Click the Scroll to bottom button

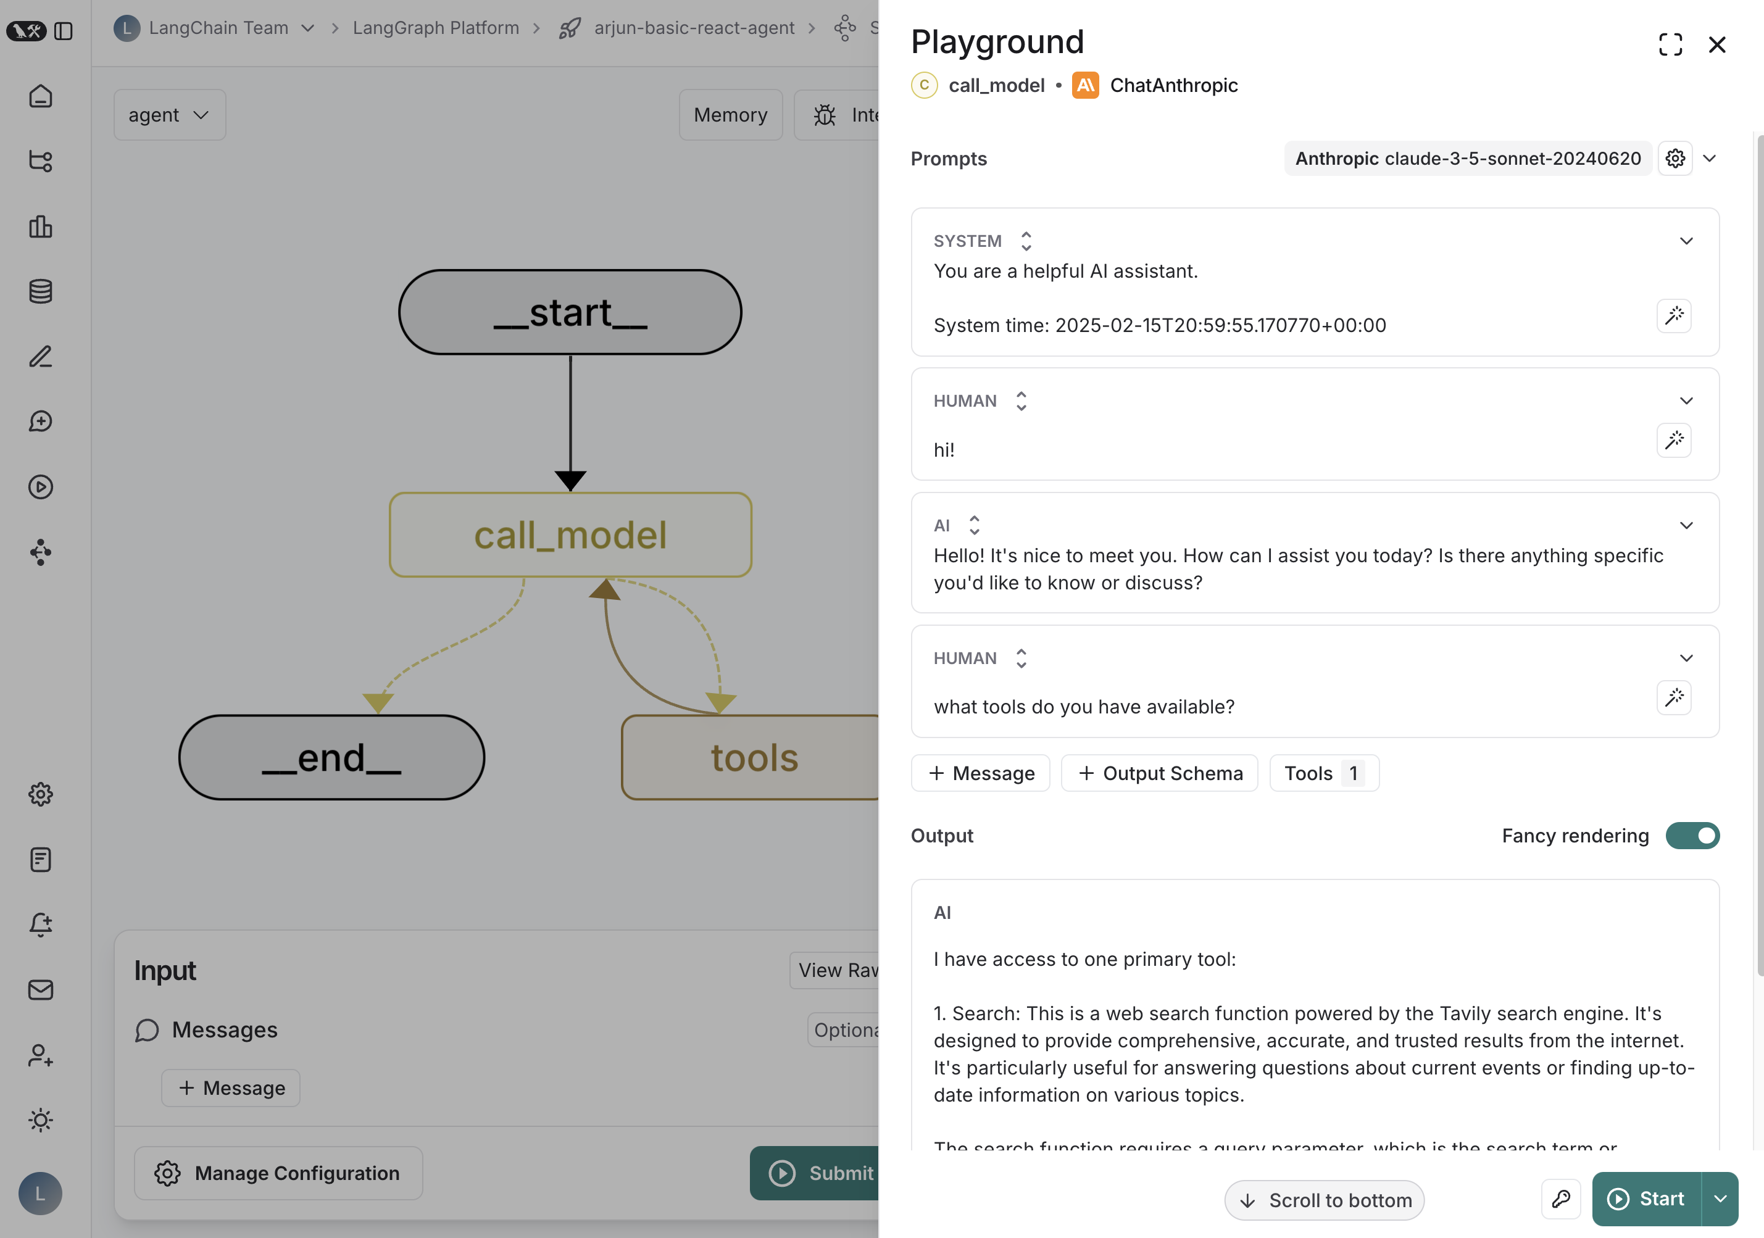point(1324,1200)
